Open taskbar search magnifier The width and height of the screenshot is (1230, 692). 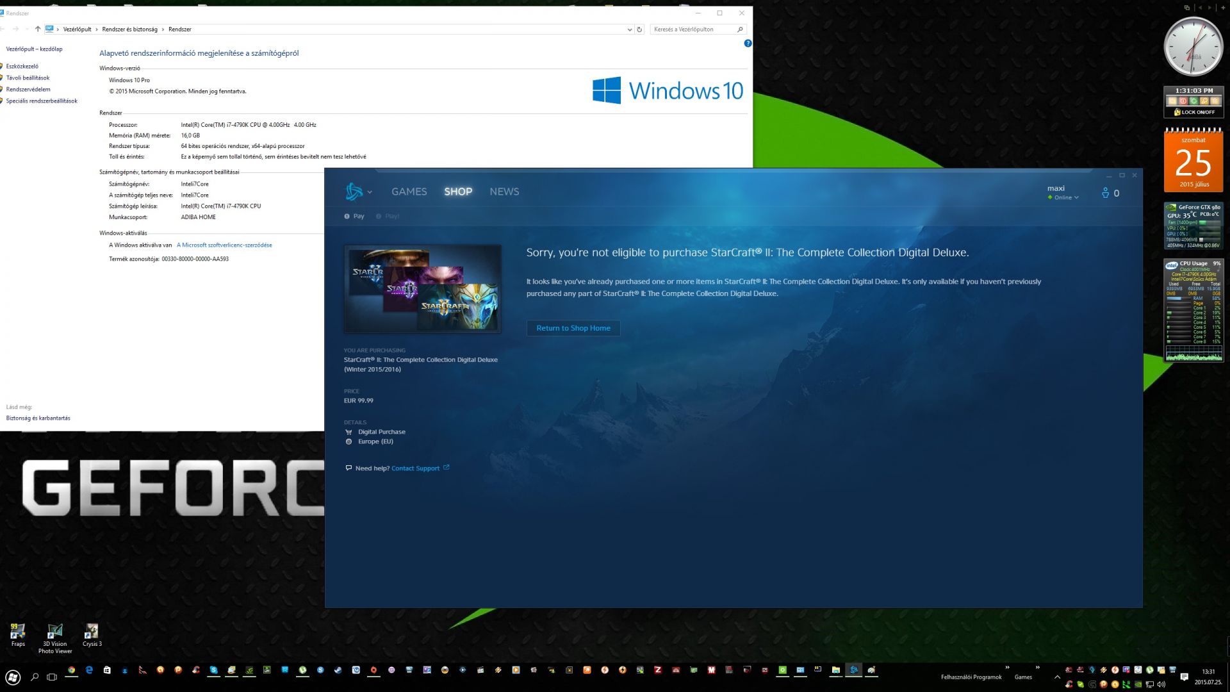click(35, 677)
